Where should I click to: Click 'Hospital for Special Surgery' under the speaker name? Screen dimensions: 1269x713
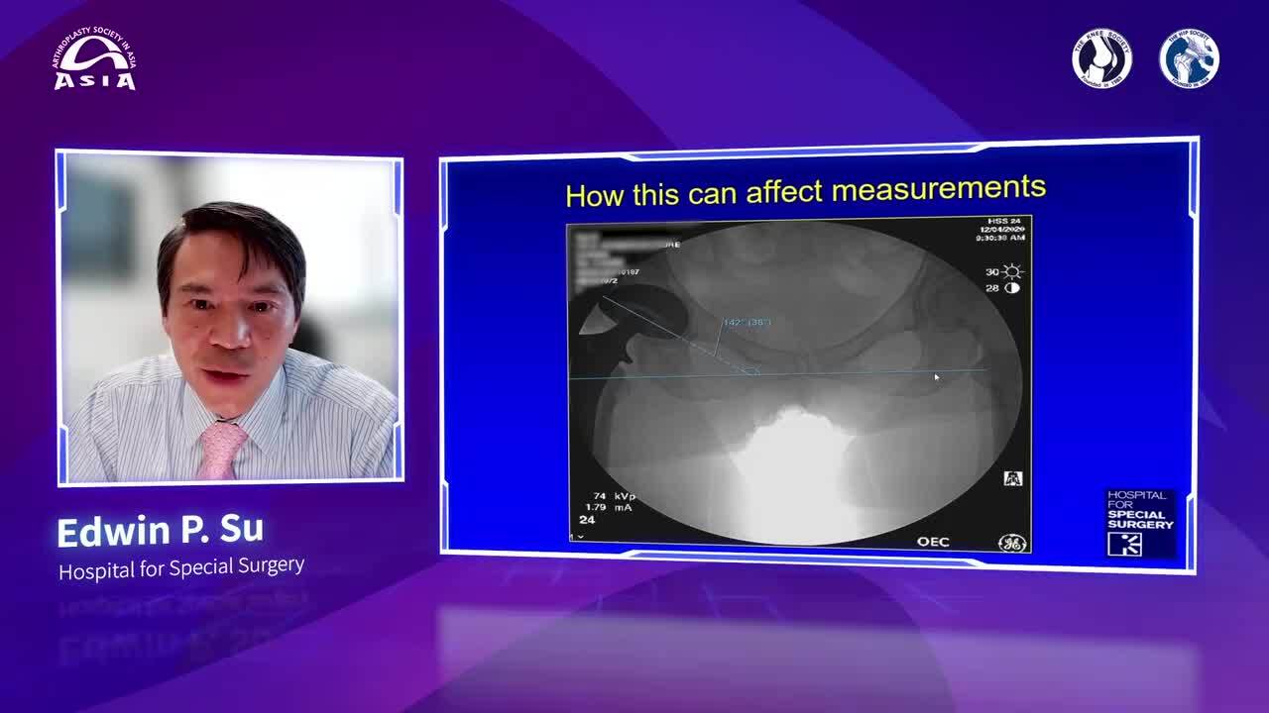[x=181, y=568]
